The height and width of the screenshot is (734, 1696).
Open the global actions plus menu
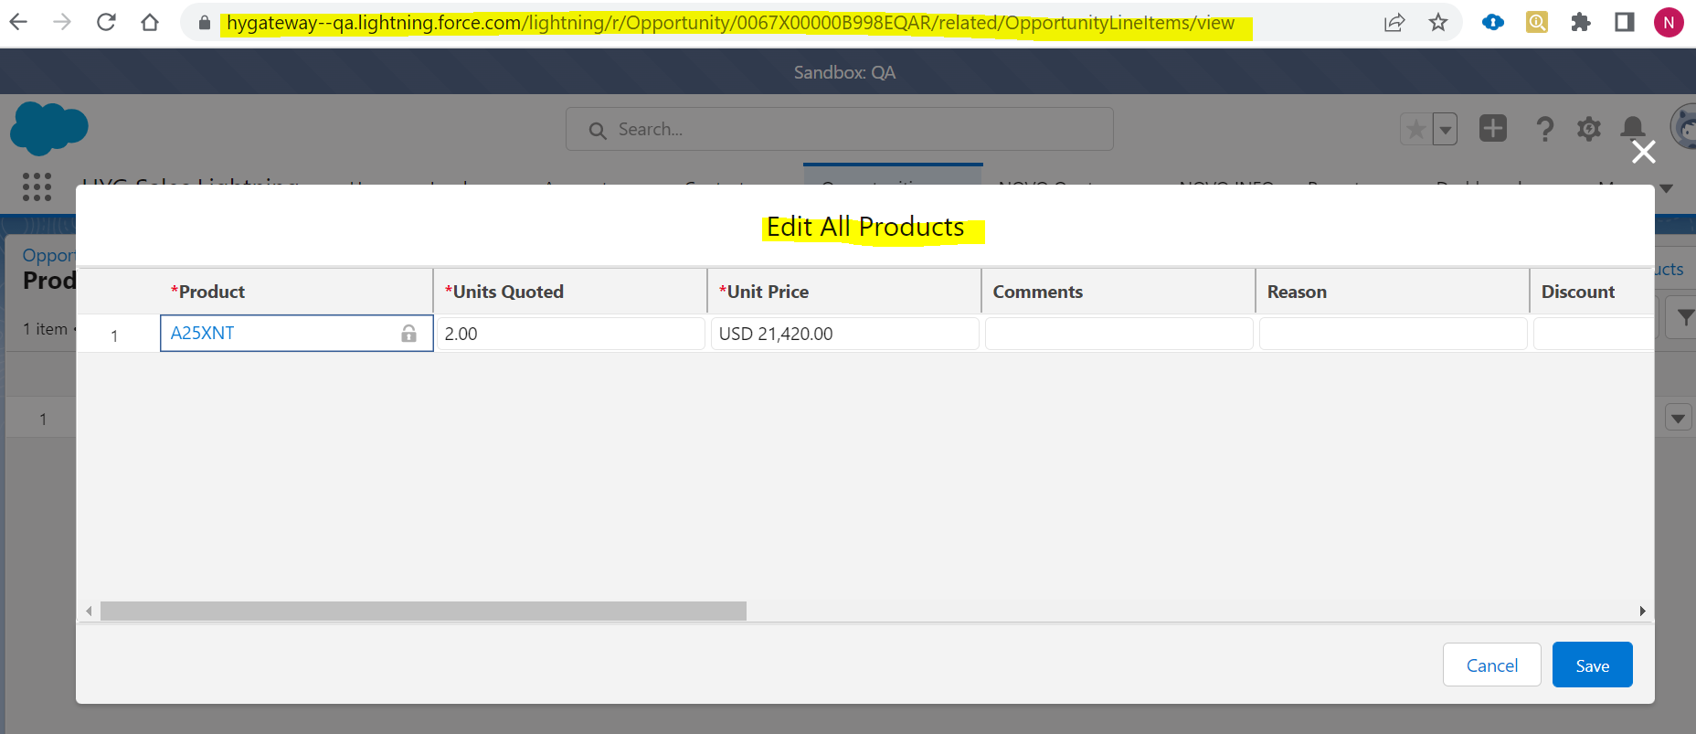1493,129
